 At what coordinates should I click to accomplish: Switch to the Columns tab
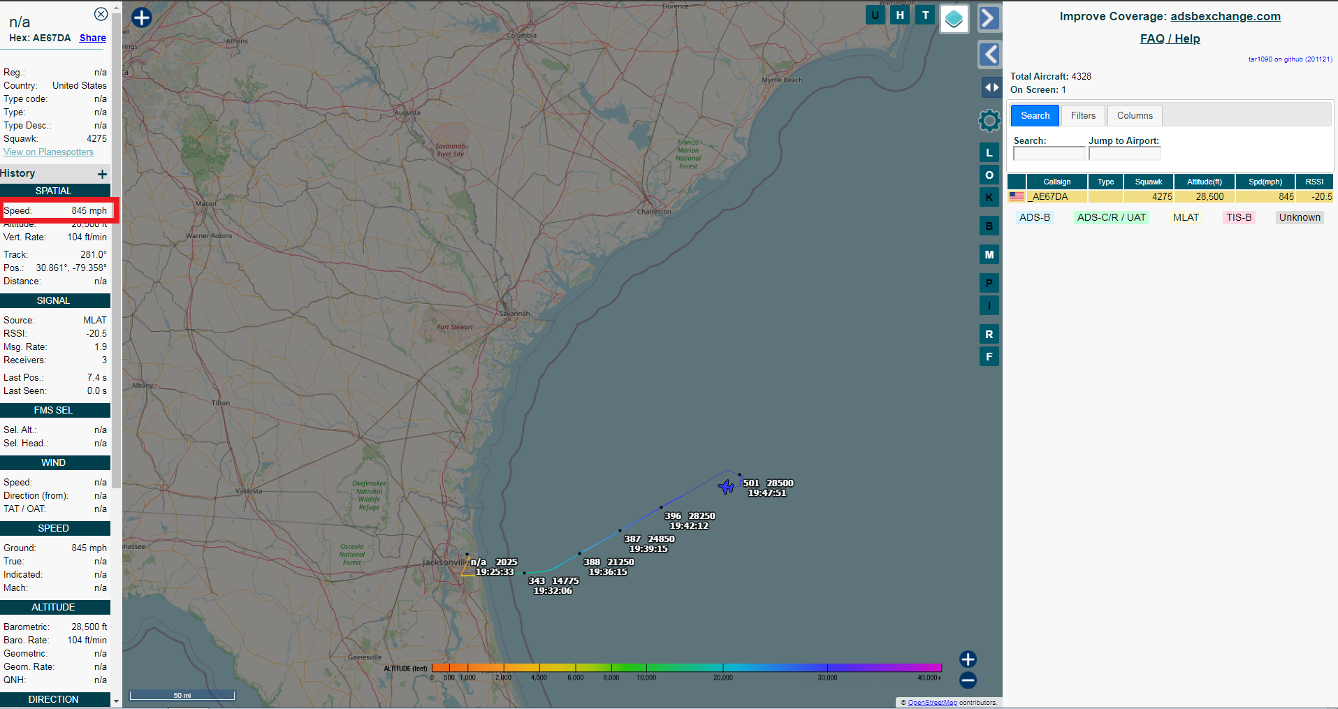point(1135,115)
